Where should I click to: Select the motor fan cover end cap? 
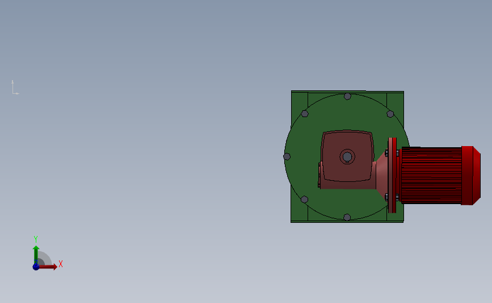470,176
